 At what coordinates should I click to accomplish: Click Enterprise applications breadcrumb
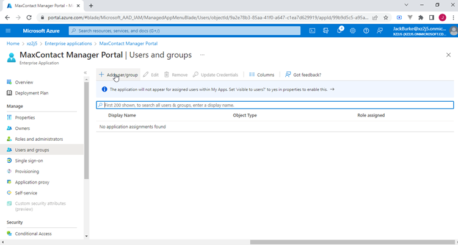[x=68, y=43]
